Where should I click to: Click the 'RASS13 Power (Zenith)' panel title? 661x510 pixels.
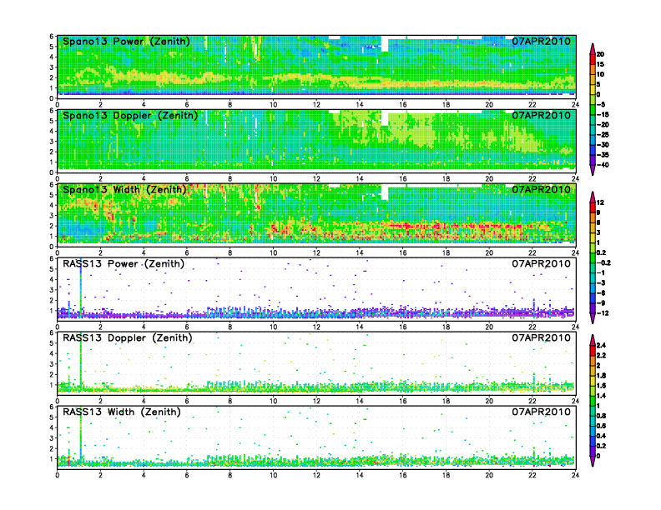124,264
